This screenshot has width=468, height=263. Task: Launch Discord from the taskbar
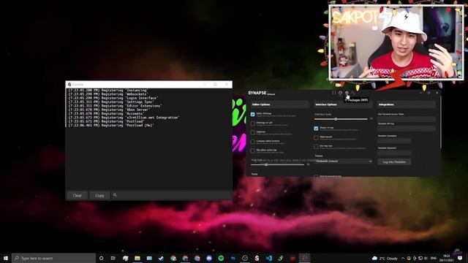click(x=209, y=258)
